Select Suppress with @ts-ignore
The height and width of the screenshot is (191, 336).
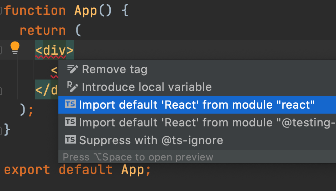[x=151, y=140]
